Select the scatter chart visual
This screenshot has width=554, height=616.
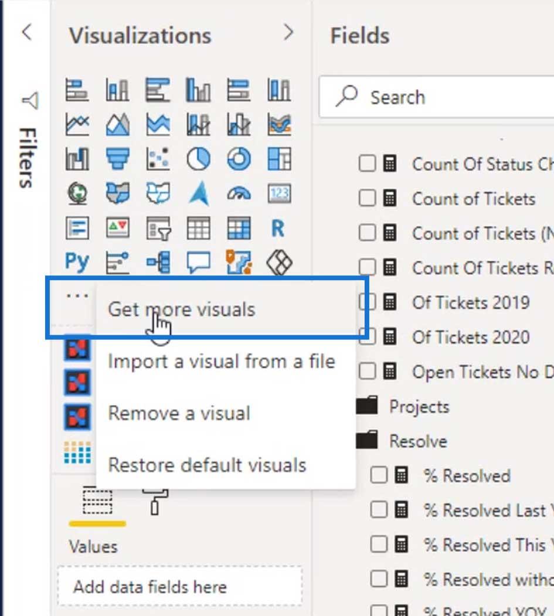(158, 159)
